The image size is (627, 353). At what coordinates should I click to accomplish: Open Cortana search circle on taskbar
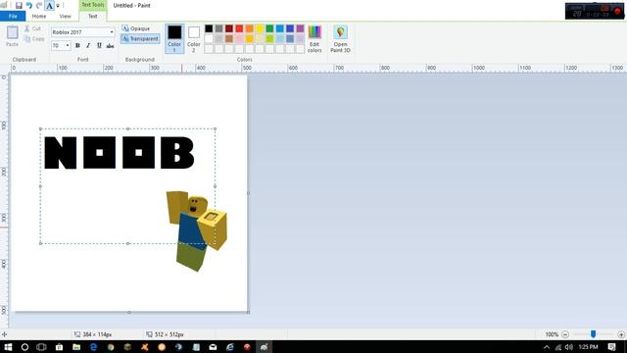point(24,347)
